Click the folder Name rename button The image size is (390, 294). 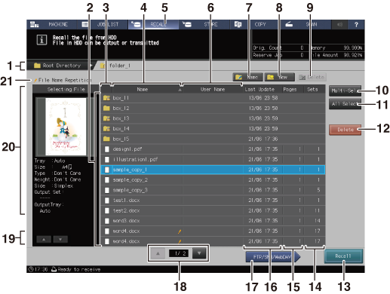click(x=247, y=77)
